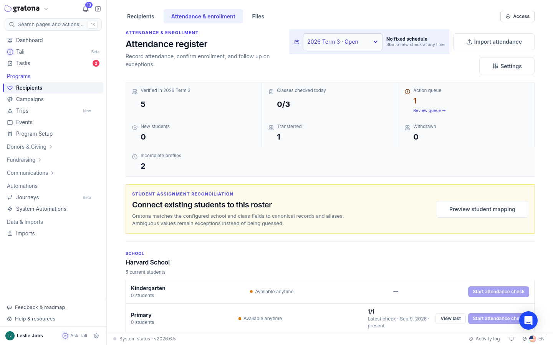
Task: Click the Action queue alert icon
Action: (x=407, y=92)
